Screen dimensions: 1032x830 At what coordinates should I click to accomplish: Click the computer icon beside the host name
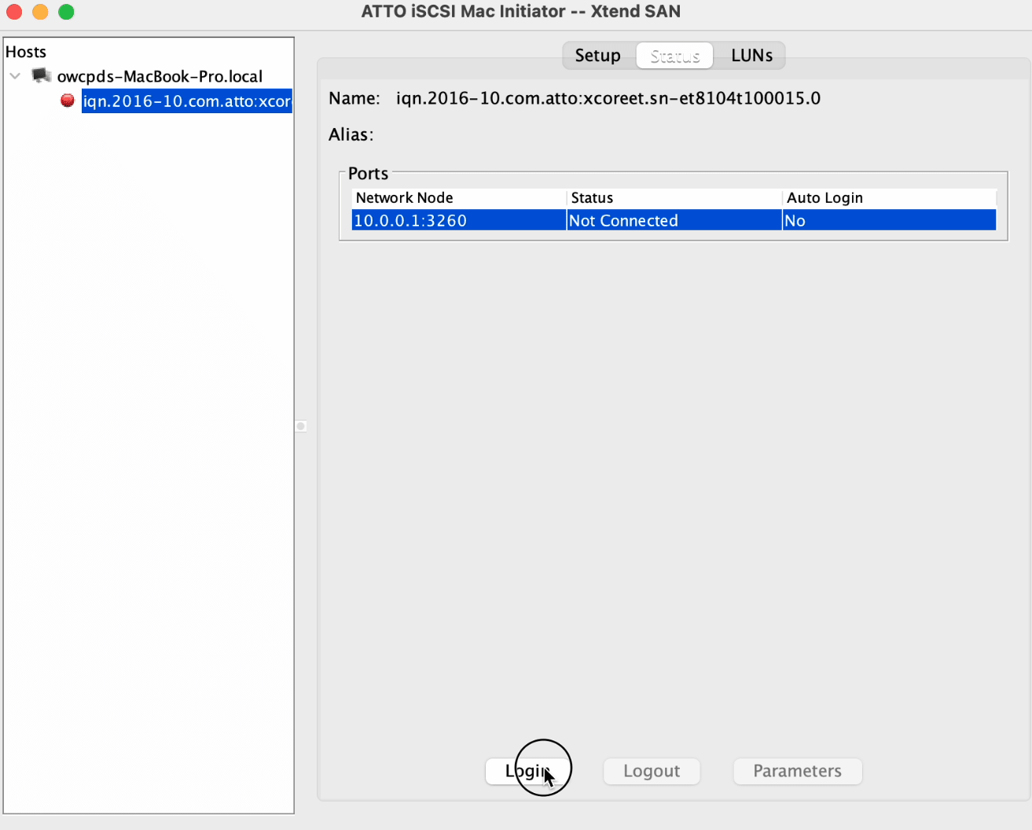pyautogui.click(x=41, y=75)
